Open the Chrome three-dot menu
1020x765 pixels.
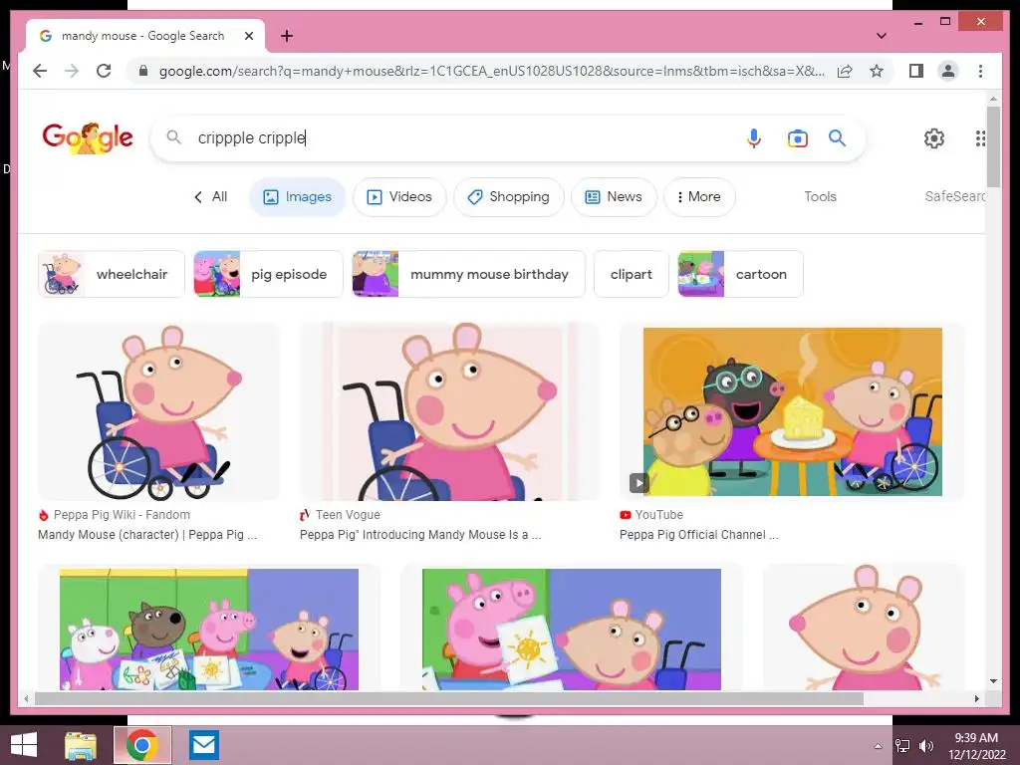click(x=980, y=71)
